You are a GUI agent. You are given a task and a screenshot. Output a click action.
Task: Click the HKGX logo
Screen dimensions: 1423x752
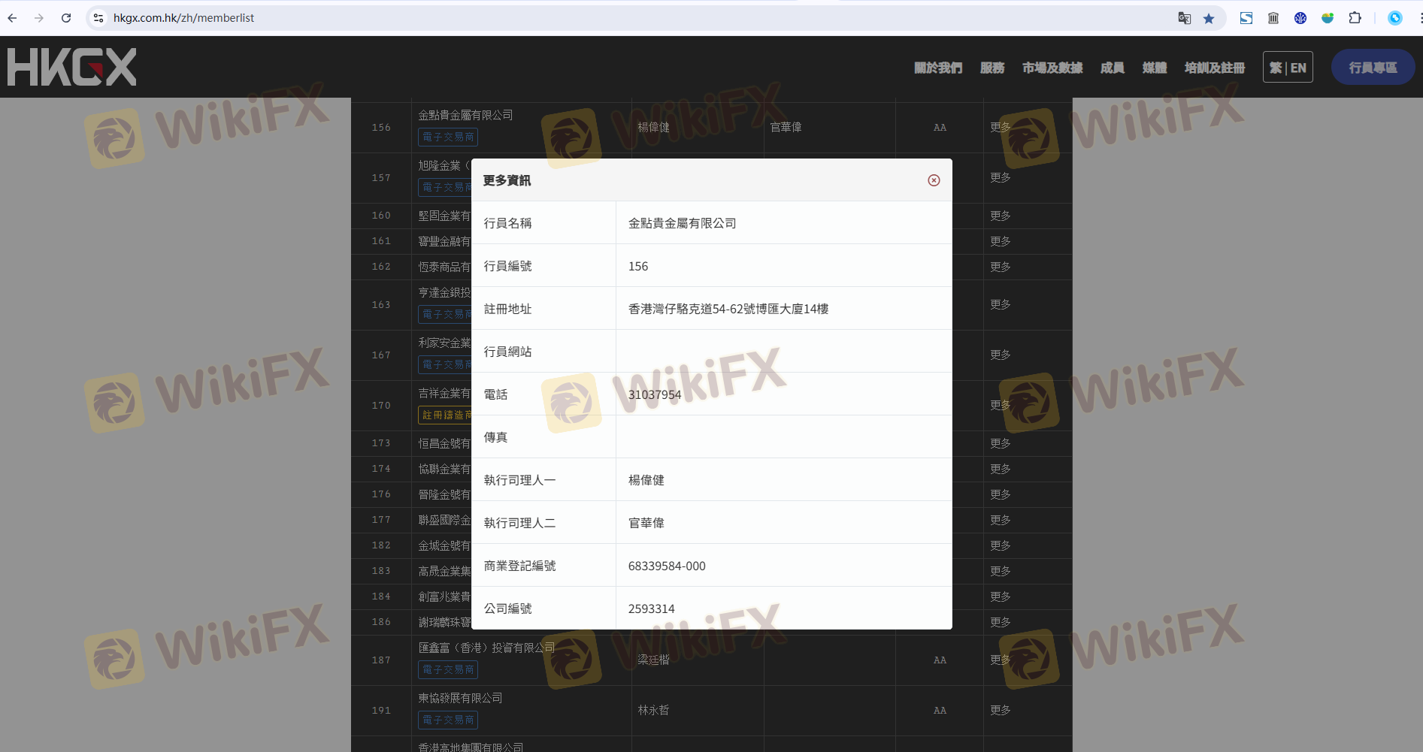pyautogui.click(x=72, y=67)
